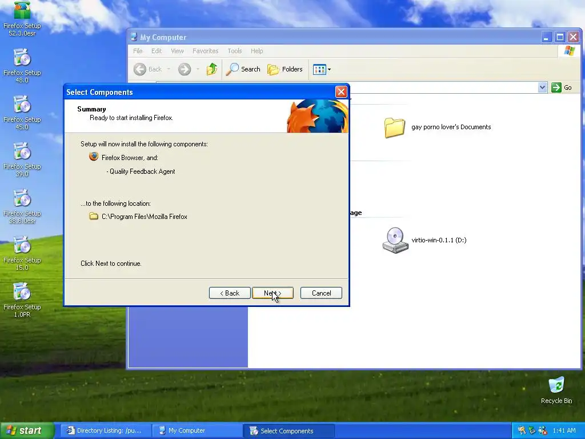Click Next in the Firefox installer
The image size is (585, 439).
[273, 293]
